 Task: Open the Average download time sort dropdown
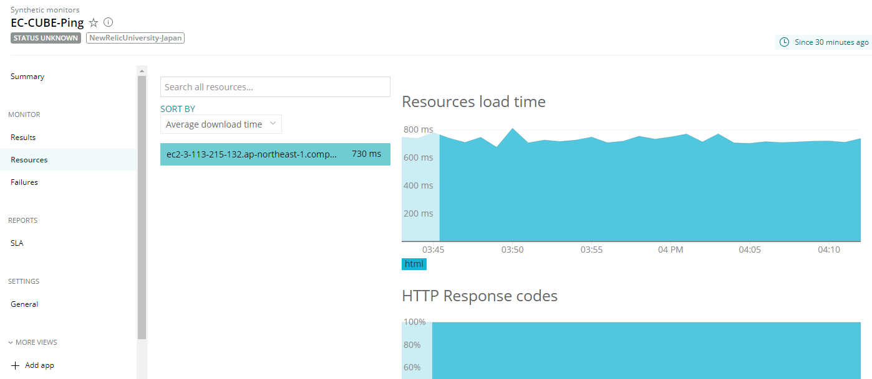[x=221, y=124]
